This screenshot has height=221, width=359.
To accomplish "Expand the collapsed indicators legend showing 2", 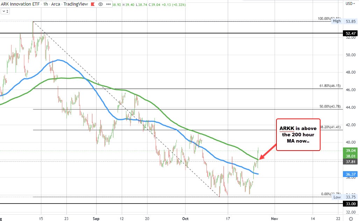I will click(x=5, y=11).
